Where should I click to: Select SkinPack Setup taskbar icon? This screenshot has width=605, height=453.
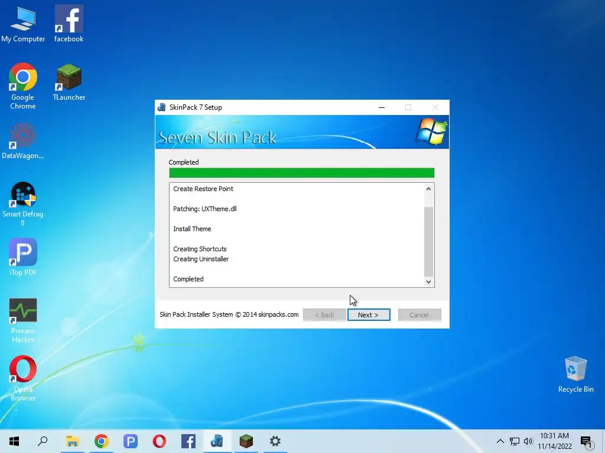click(217, 441)
